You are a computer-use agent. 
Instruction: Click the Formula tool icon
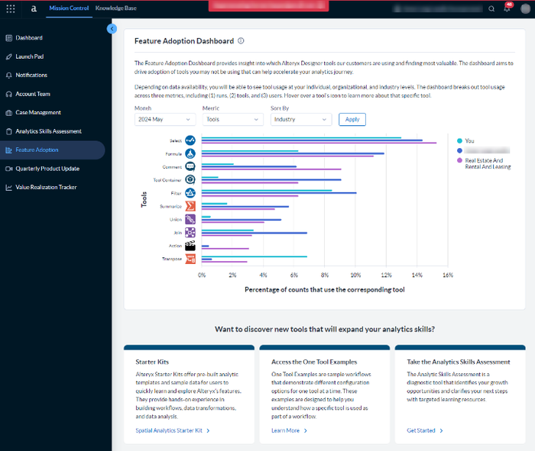pyautogui.click(x=190, y=153)
